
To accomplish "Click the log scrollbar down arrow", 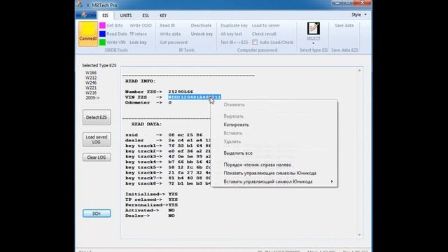I will coord(359,235).
